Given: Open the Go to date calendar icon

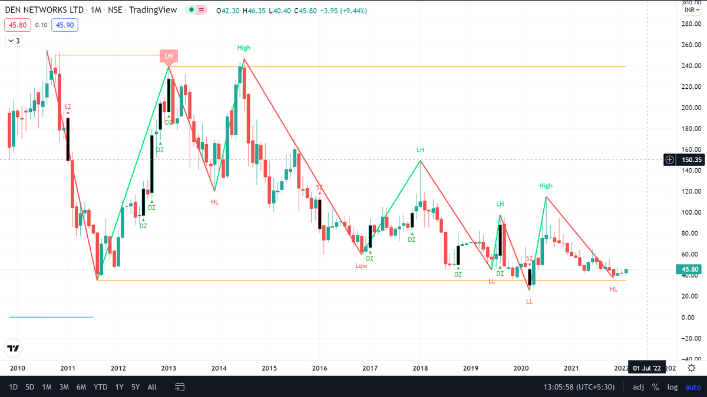Looking at the screenshot, I should (x=180, y=387).
